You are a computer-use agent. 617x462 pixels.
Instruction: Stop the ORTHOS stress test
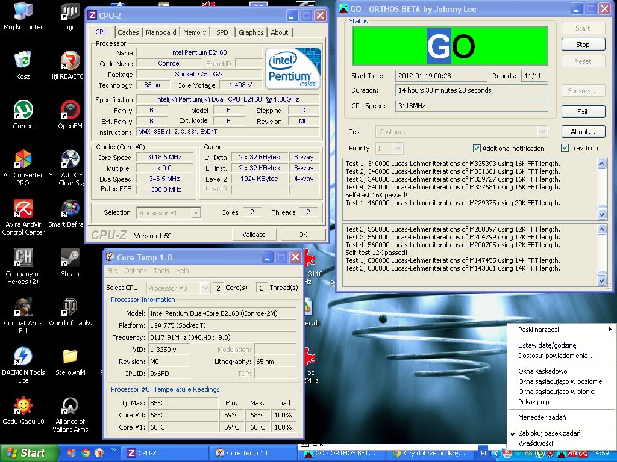pos(583,45)
